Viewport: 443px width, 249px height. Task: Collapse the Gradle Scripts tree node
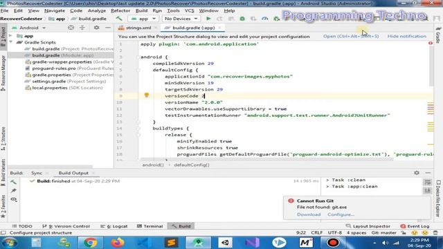tap(11, 42)
